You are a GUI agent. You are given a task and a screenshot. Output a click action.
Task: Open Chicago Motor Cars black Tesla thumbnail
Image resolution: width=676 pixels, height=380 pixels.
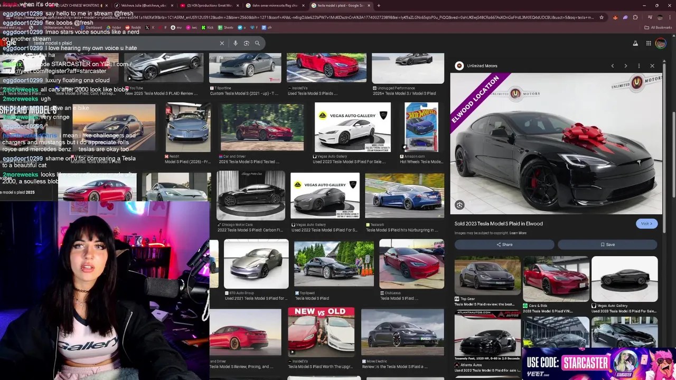[250, 195]
